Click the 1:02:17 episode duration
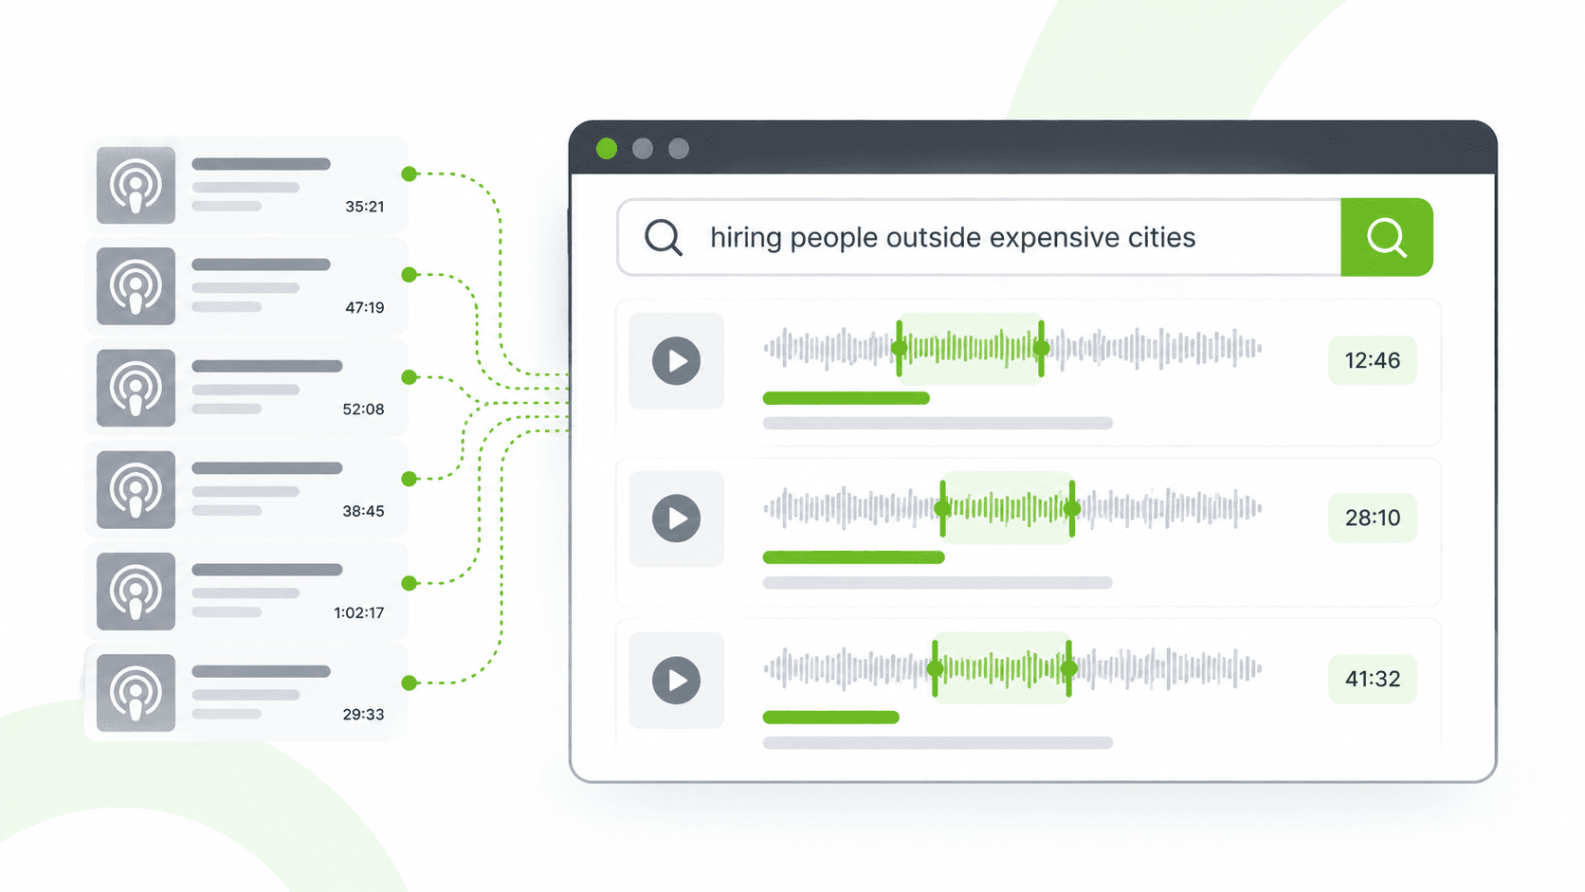Screen dimensions: 1585x892 (359, 613)
